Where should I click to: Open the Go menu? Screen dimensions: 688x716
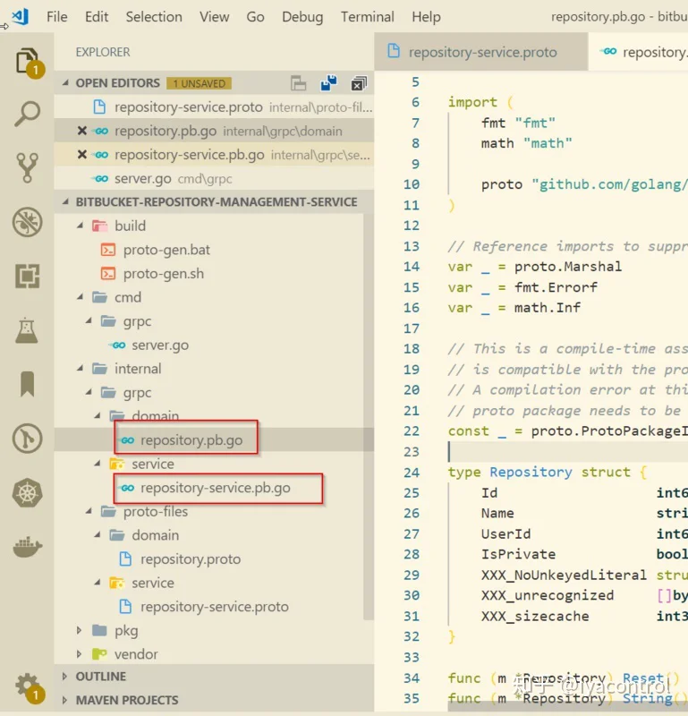point(255,17)
